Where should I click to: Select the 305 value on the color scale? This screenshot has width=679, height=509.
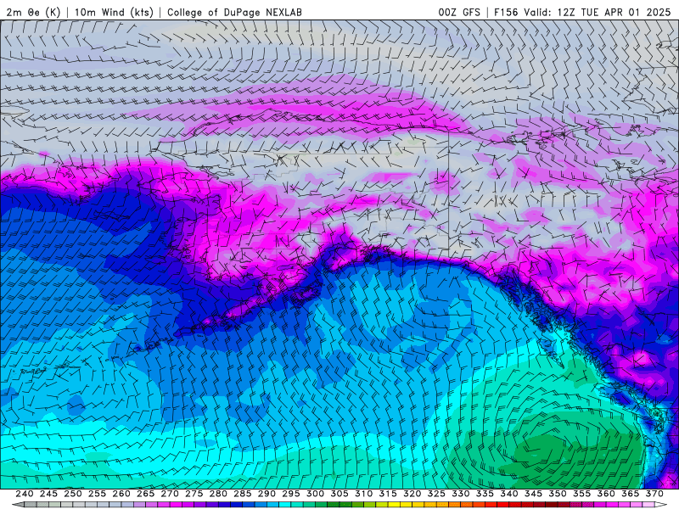click(x=339, y=494)
